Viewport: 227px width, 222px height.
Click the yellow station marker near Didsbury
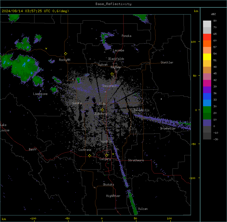[x=102, y=110]
